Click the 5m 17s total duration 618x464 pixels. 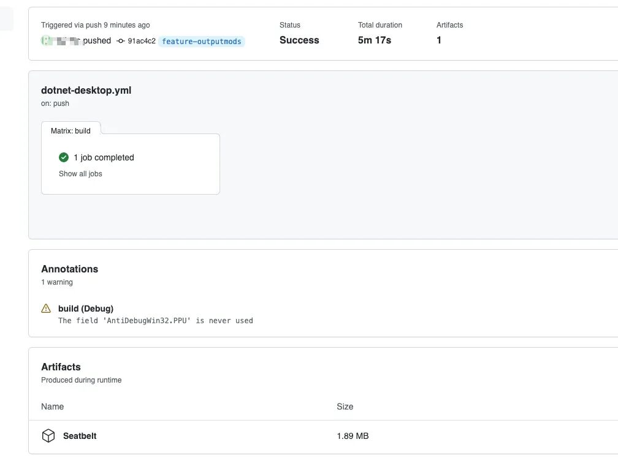point(375,40)
